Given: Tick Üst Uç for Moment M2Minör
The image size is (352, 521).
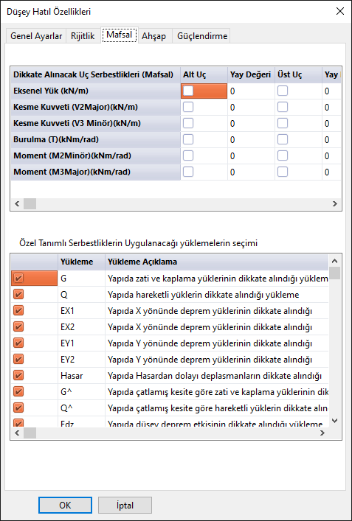Looking at the screenshot, I should tap(283, 155).
